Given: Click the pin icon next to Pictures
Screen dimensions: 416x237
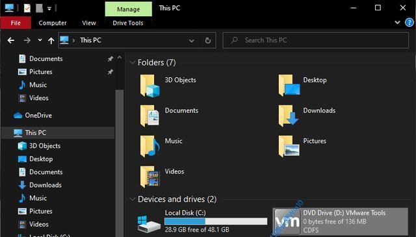Looking at the screenshot, I should pos(110,72).
